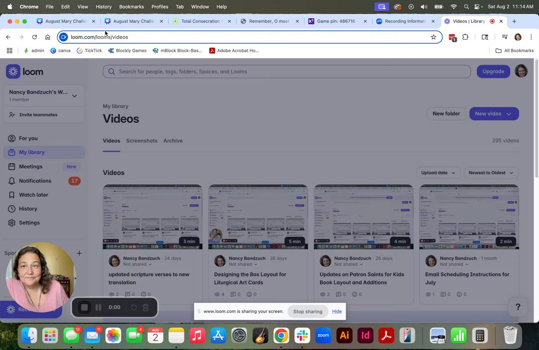Reload the page in Chrome
Screen dimensions: 539x350
[35, 37]
